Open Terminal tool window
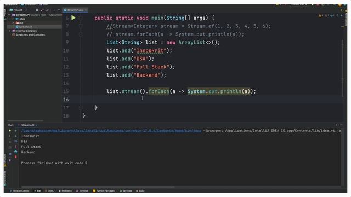The width and height of the screenshot is (351, 197). tap(82, 191)
